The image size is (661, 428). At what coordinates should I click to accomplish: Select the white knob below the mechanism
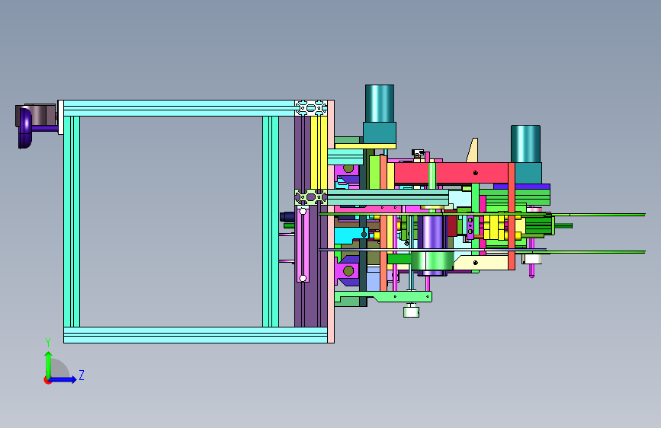[411, 311]
